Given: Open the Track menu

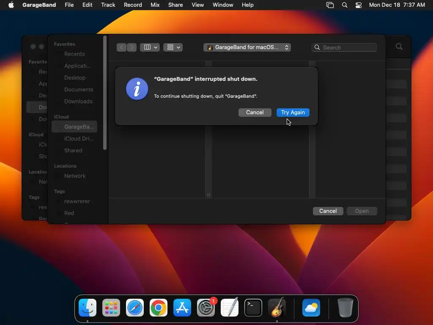Looking at the screenshot, I should [108, 5].
